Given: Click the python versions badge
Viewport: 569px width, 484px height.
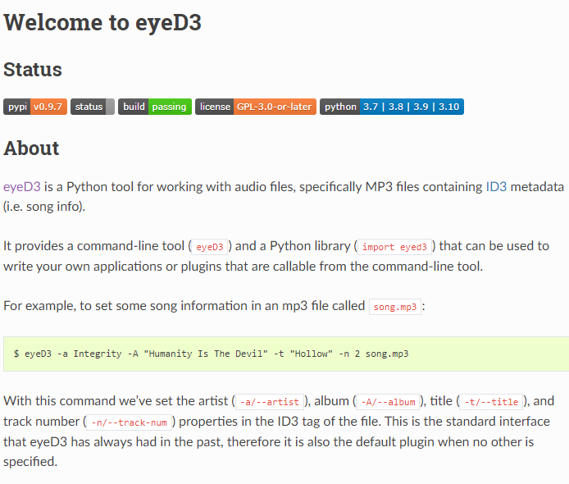Looking at the screenshot, I should click(x=391, y=107).
